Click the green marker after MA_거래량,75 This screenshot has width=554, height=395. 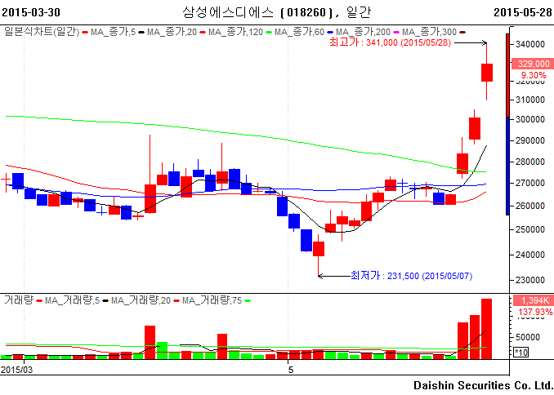(248, 301)
